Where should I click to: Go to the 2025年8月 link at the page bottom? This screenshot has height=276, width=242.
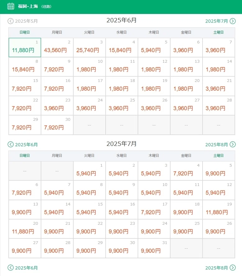(217, 268)
